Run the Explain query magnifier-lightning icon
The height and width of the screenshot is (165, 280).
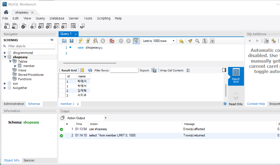click(96, 41)
